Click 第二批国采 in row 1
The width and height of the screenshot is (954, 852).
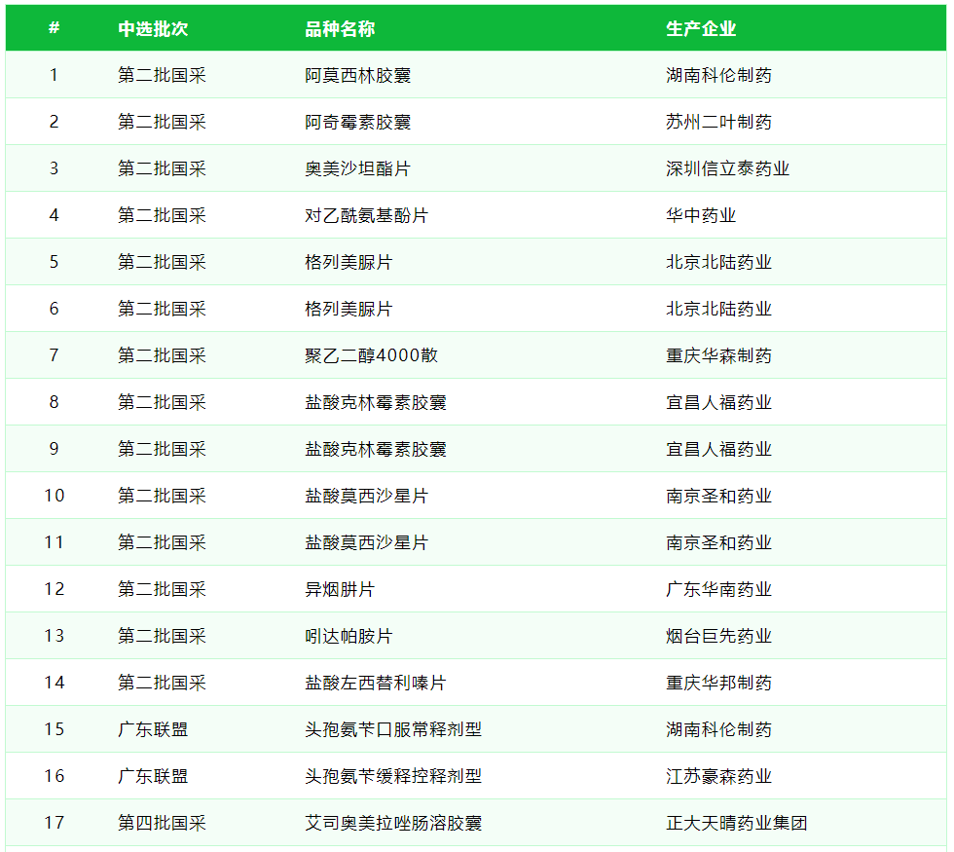[162, 76]
